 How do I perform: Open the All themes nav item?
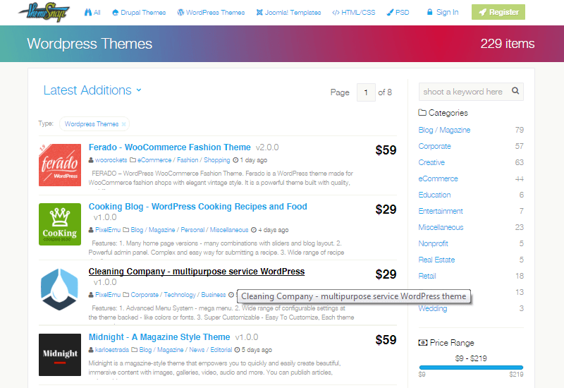pos(92,12)
